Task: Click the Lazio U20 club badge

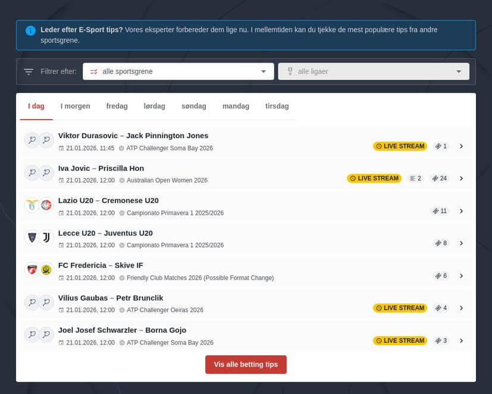Action: 32,205
